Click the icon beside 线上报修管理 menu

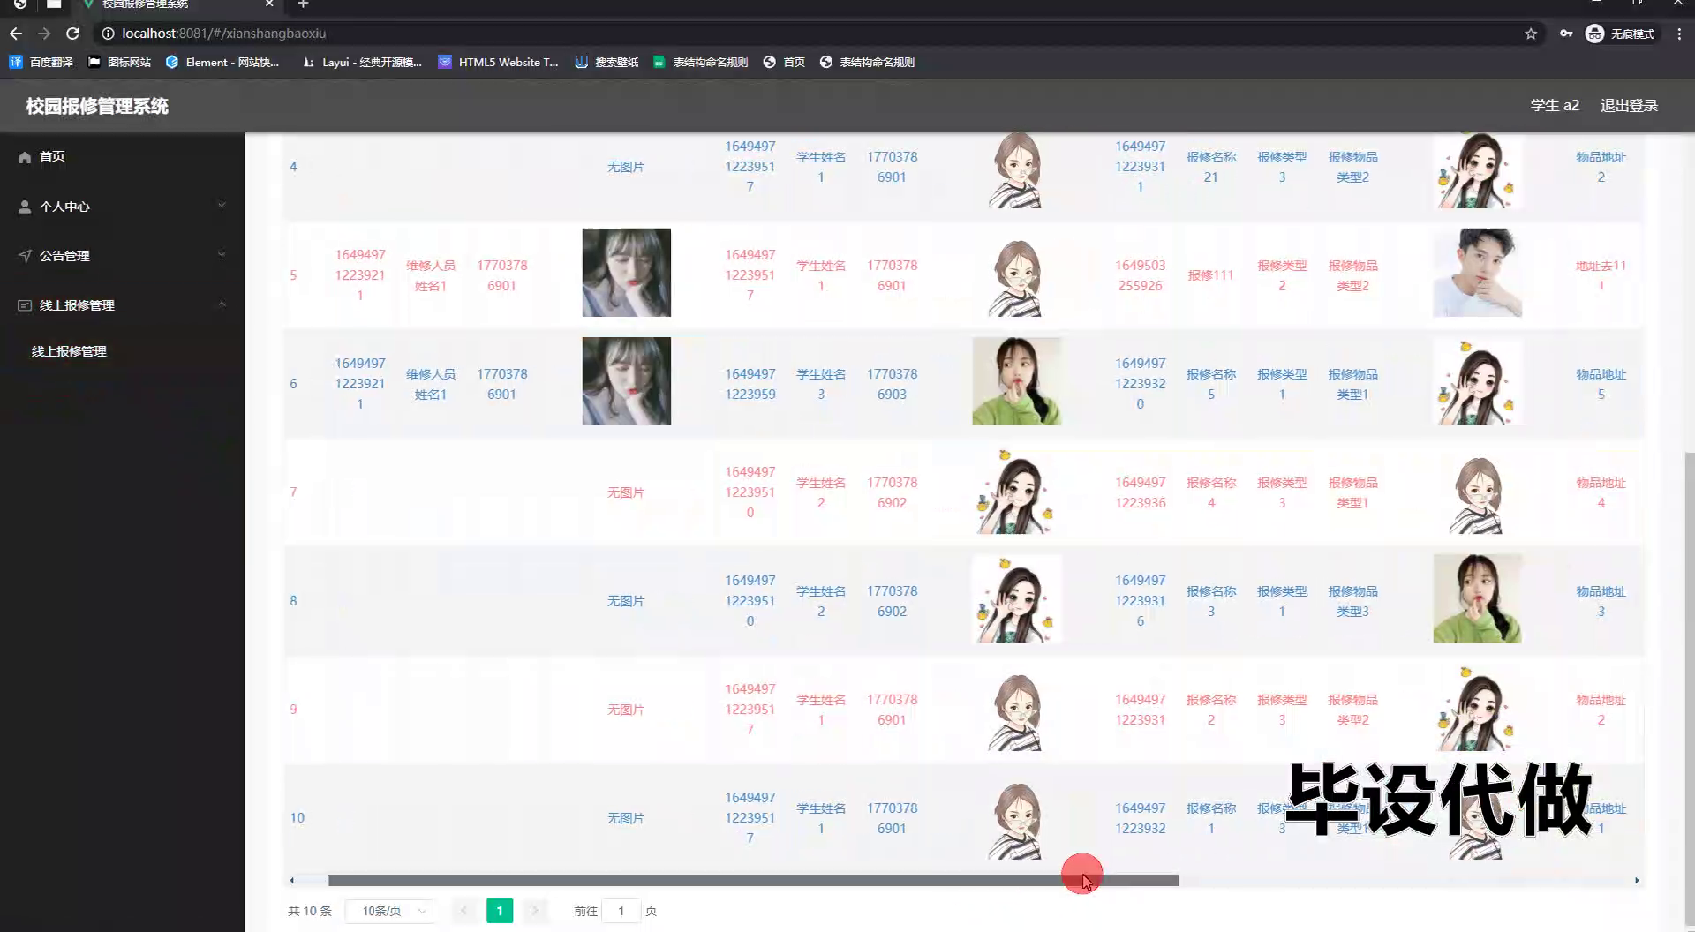(25, 305)
